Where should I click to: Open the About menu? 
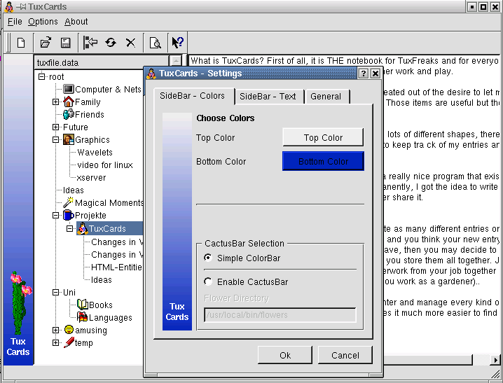[76, 22]
